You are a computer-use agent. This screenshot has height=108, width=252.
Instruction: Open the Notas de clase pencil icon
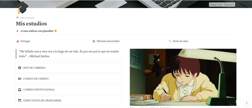170,41
